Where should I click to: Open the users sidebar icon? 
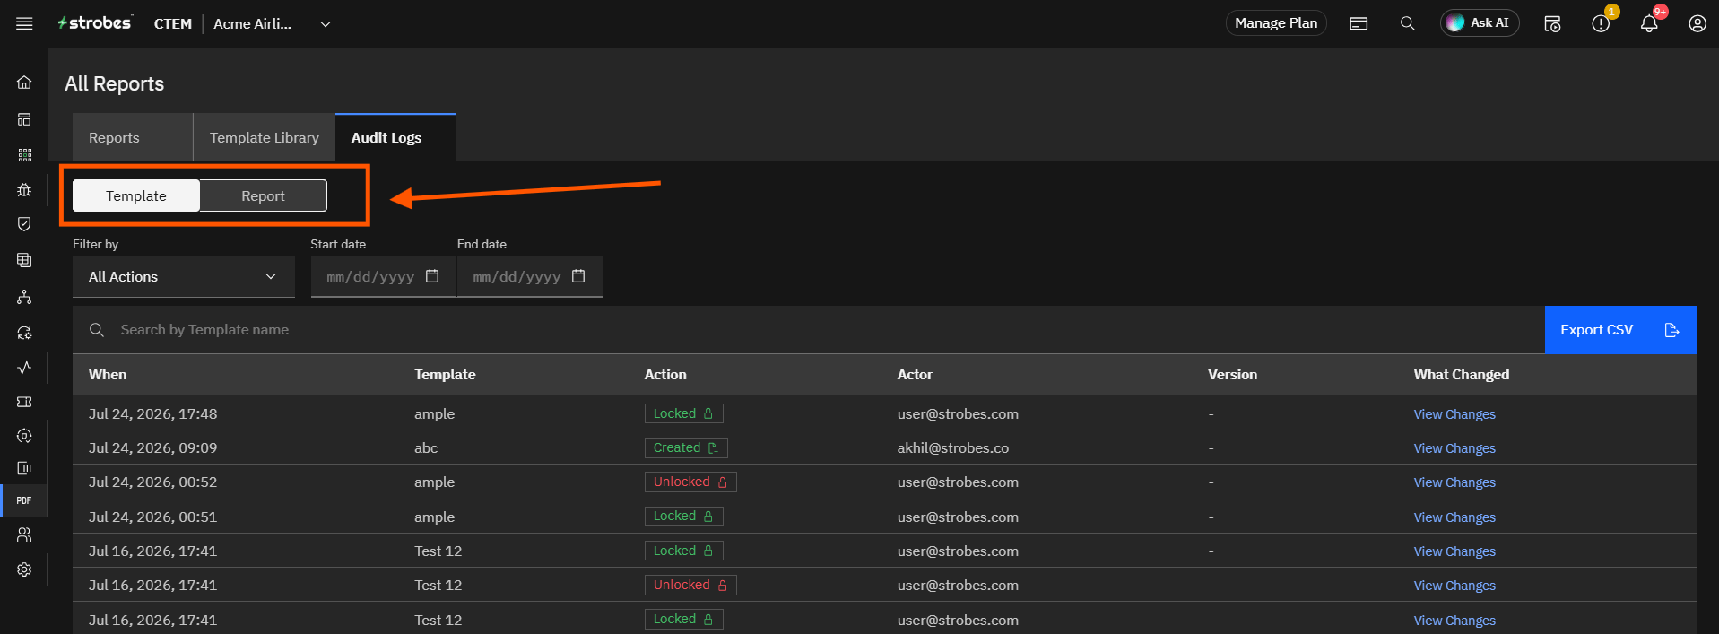point(24,534)
